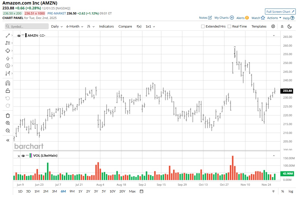Open Help
300x197 pixels.
point(289,18)
